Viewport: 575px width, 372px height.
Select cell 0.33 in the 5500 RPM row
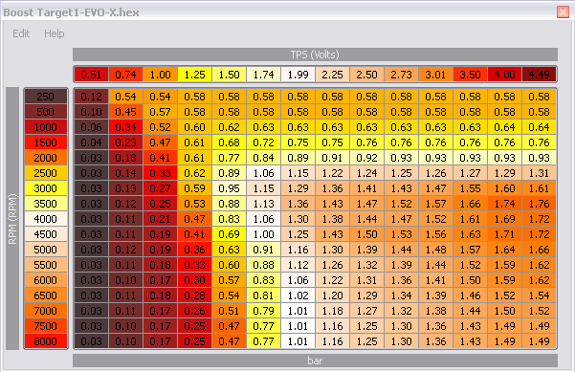click(195, 265)
